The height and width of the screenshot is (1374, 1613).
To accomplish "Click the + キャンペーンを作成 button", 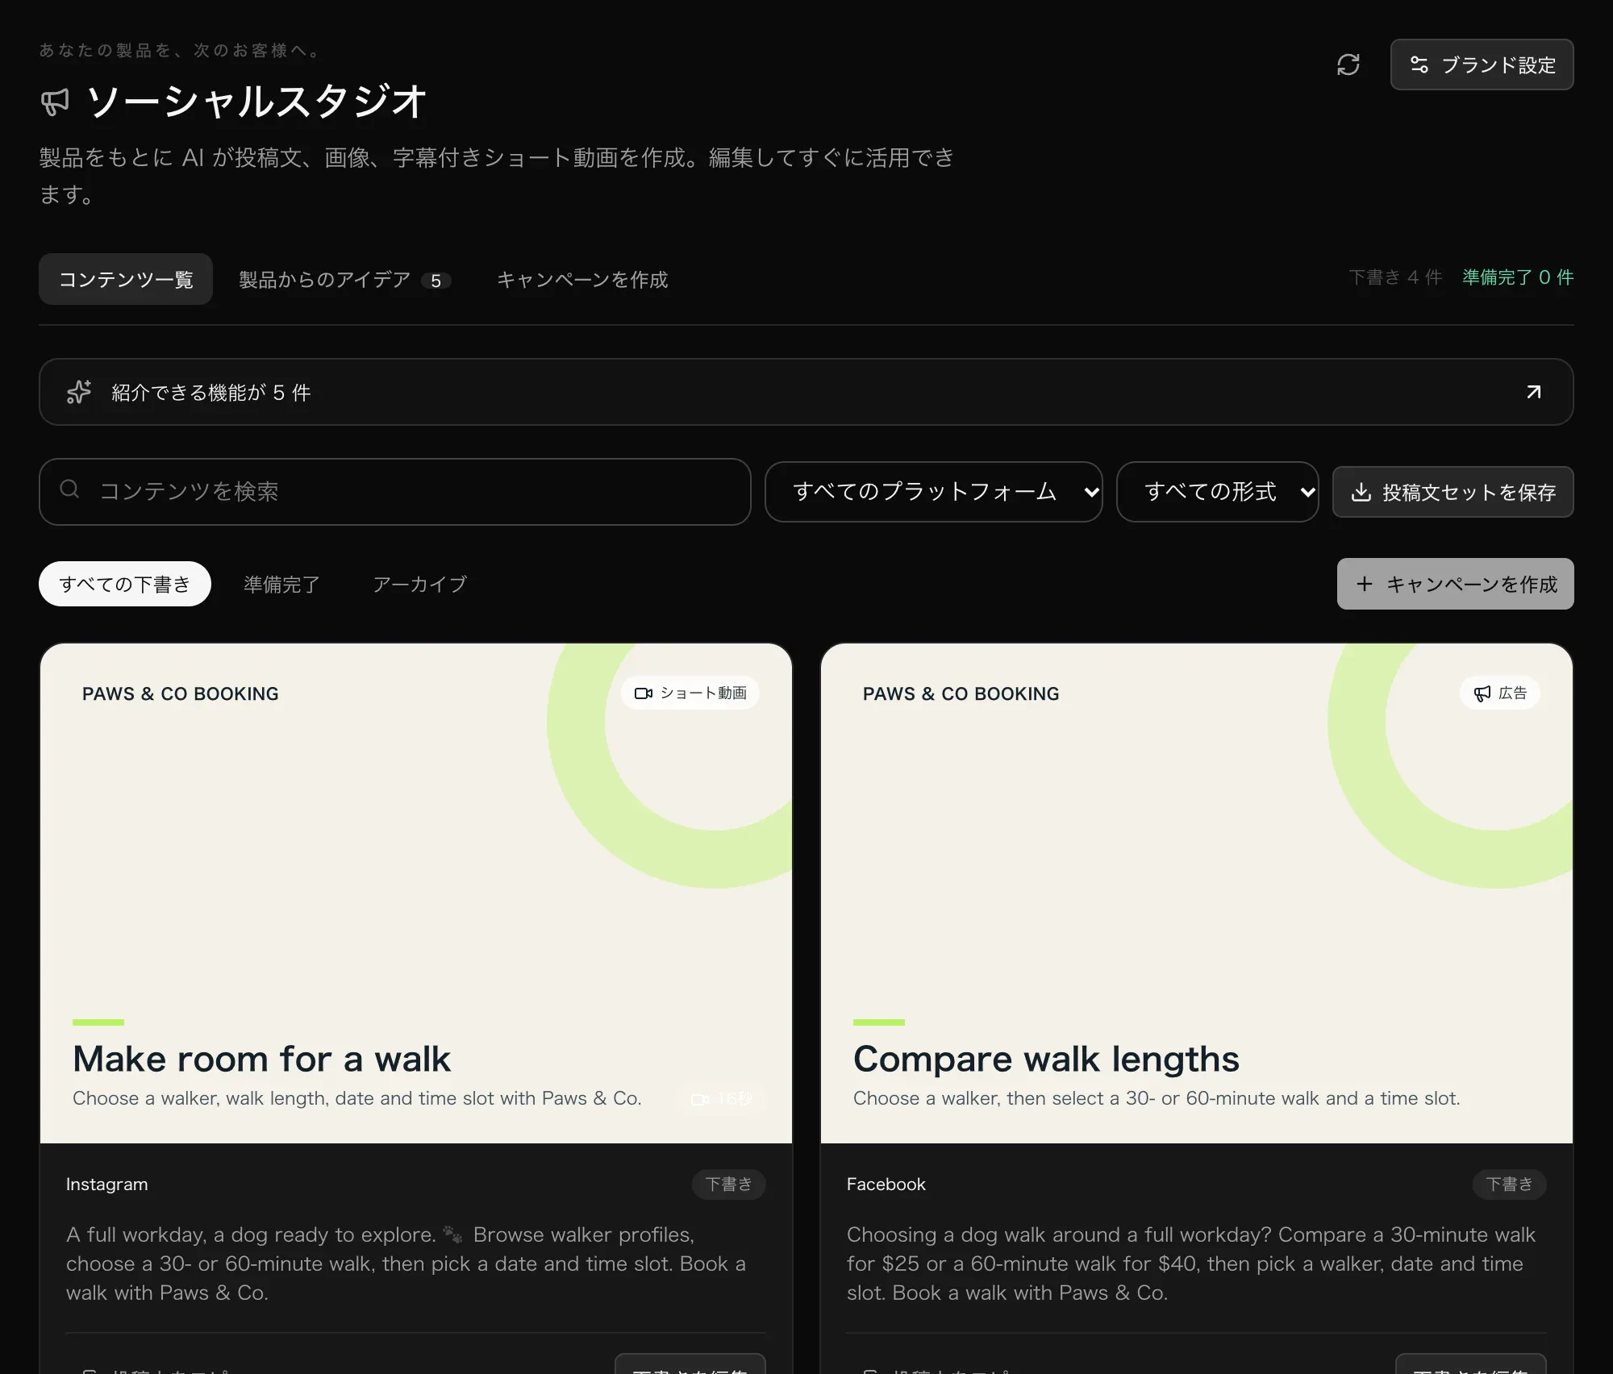I will pos(1455,584).
